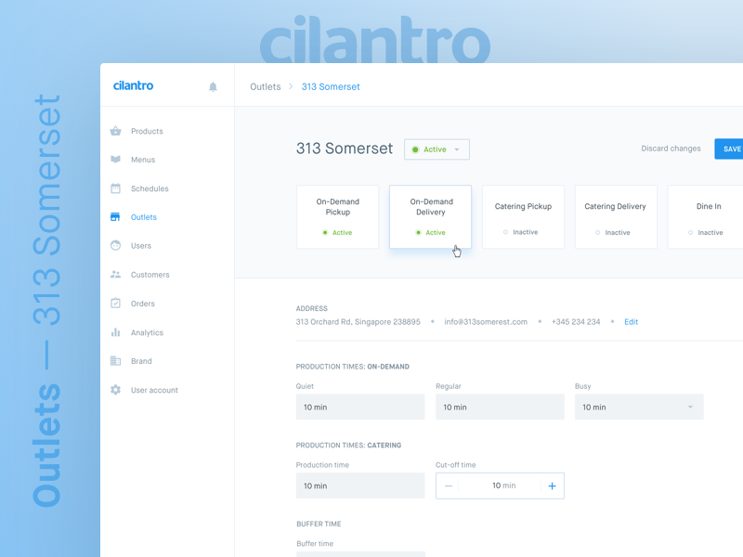Select the Catering Delivery card
This screenshot has height=557, width=743.
[x=616, y=216]
